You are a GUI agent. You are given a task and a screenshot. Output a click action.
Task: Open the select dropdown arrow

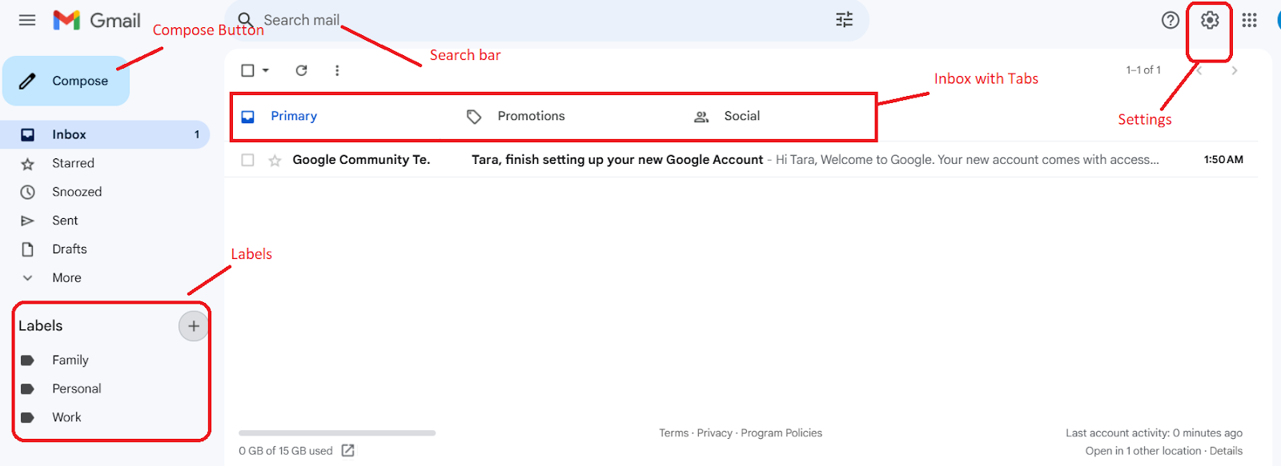(266, 70)
